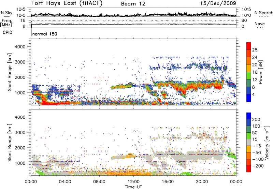Click the velocity color bar value '-50'

[x=257, y=152]
